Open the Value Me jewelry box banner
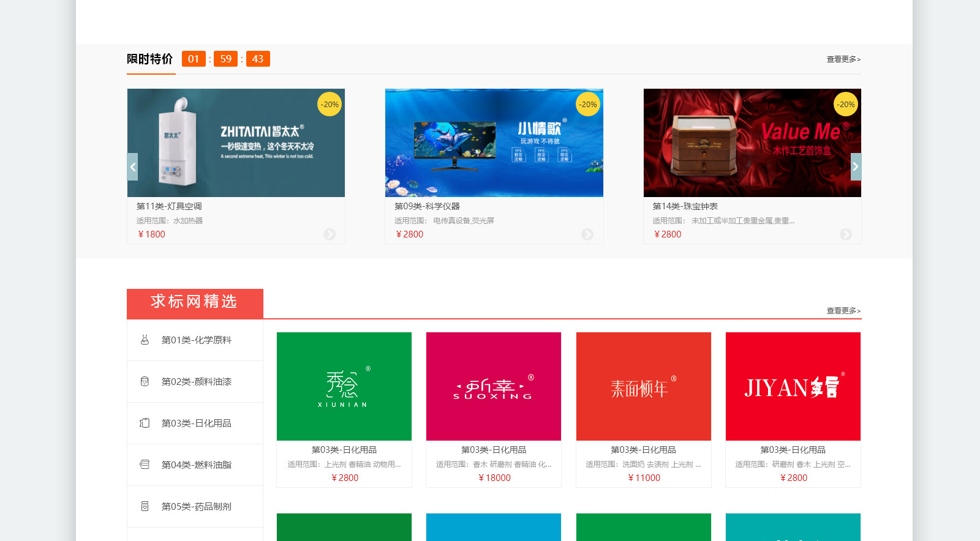Screen dimensions: 980x541 (752, 143)
